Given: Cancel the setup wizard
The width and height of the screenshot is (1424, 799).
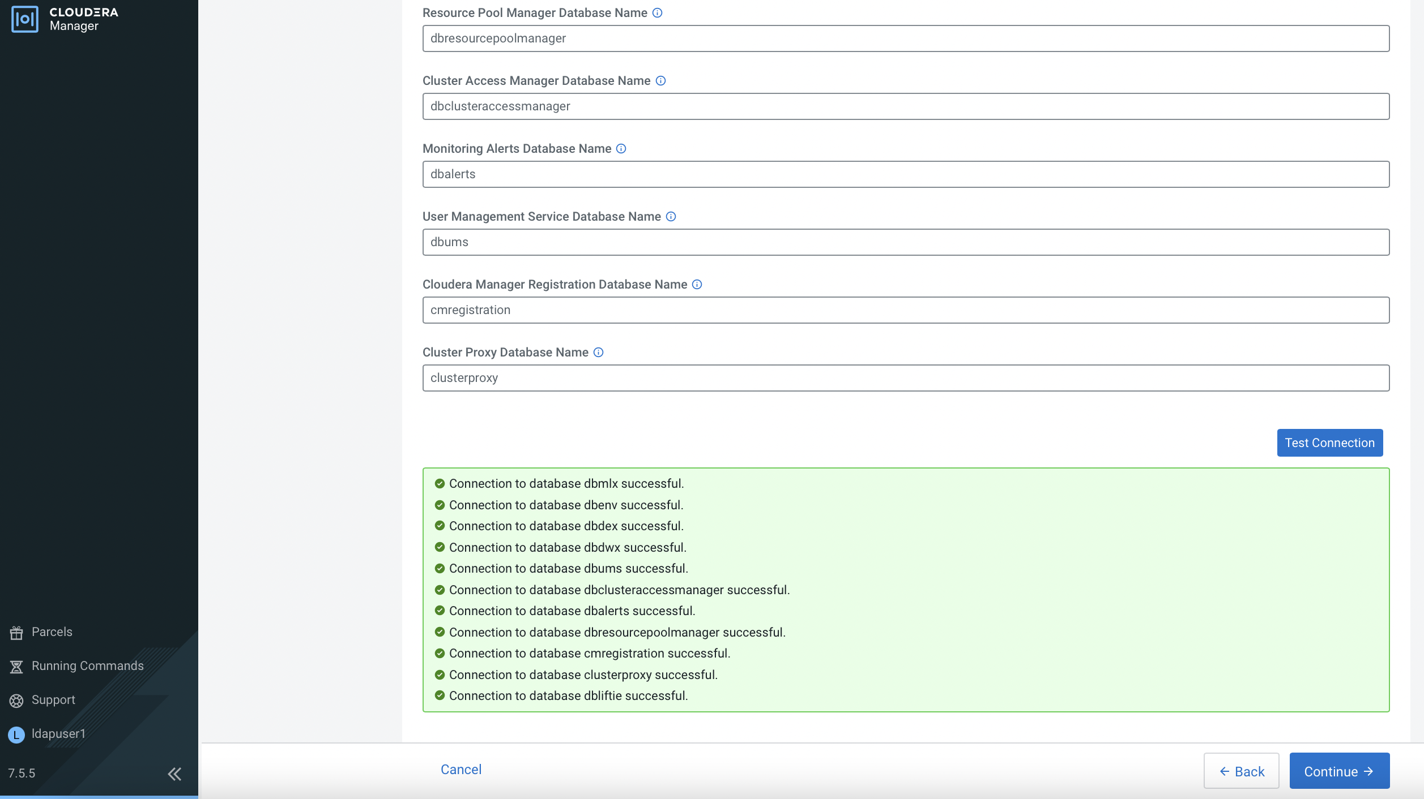Looking at the screenshot, I should 461,770.
